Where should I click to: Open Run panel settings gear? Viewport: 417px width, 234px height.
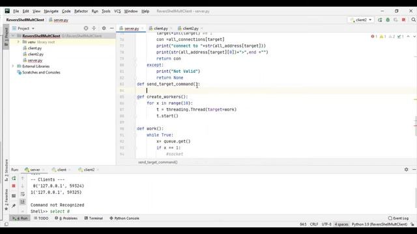tap(406, 169)
